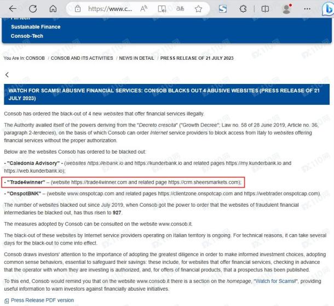Viewport: 334px width, 306px height.
Task: Open the "Watch for Scams!" homepage link
Action: pyautogui.click(x=275, y=281)
